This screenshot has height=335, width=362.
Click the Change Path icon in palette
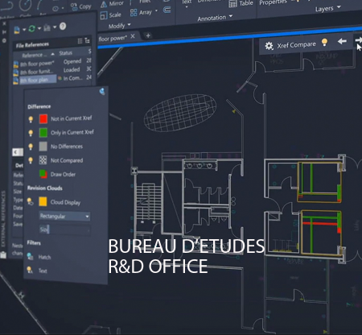47,27
